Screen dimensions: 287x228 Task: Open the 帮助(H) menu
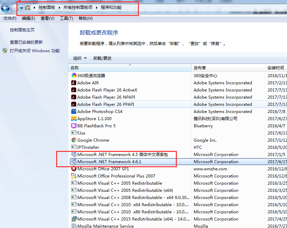coord(86,18)
